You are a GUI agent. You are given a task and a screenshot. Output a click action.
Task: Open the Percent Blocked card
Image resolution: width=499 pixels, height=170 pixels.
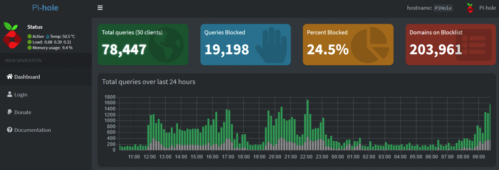(x=348, y=45)
